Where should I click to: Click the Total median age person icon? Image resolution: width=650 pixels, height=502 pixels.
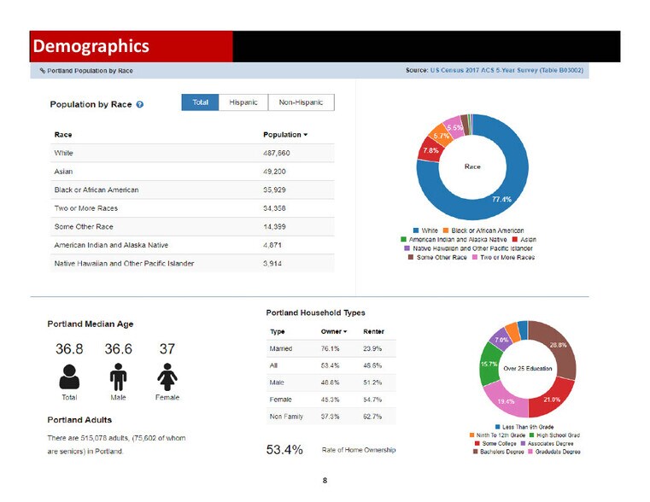(69, 376)
